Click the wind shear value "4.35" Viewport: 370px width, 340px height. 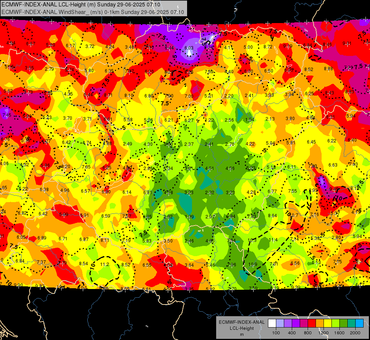tap(68, 94)
